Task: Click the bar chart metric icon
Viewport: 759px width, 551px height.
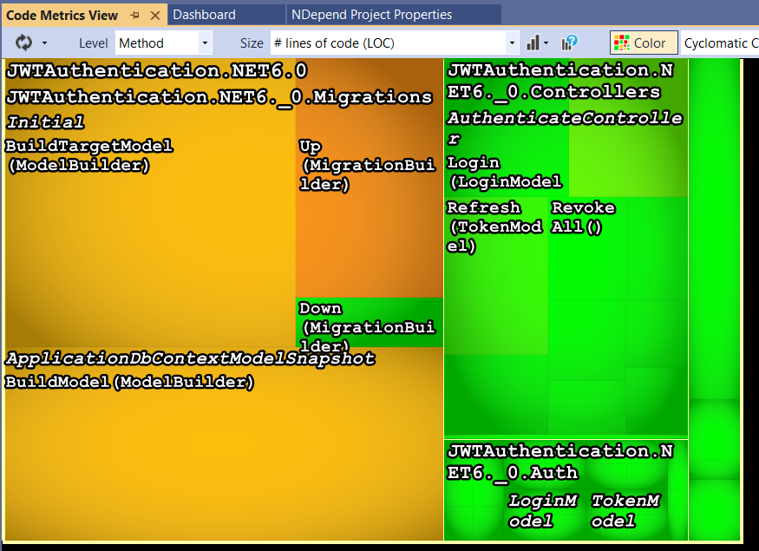Action: (x=533, y=43)
